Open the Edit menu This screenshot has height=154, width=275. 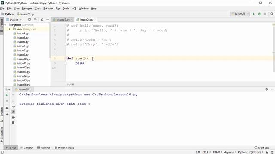point(9,9)
